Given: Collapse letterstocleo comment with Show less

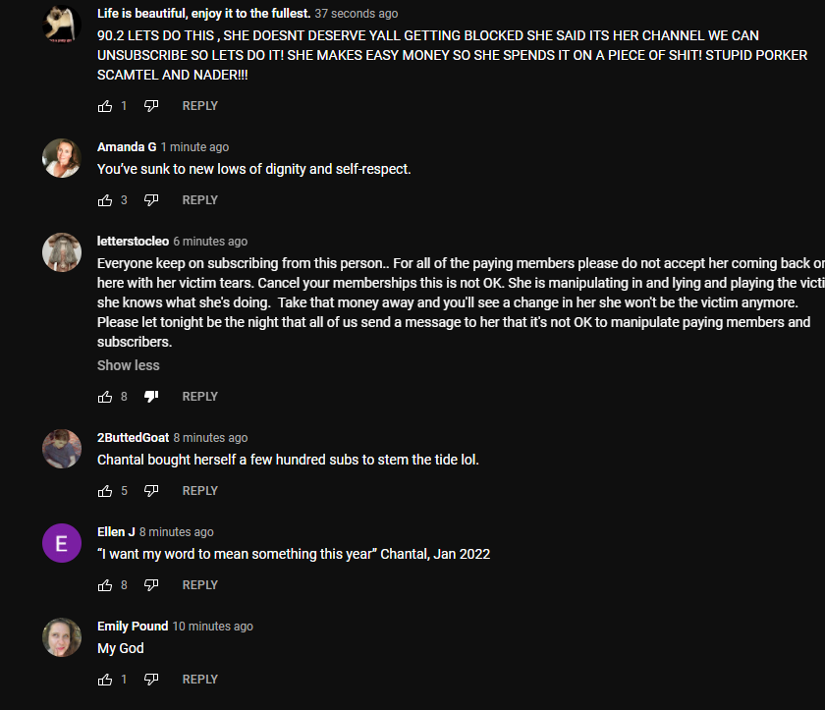Looking at the screenshot, I should 128,365.
